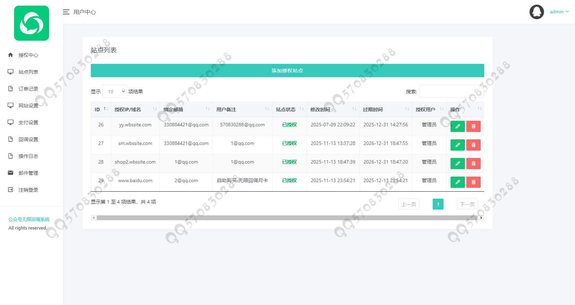Click the green app logo
Screen dimensions: 575x305
coord(32,23)
